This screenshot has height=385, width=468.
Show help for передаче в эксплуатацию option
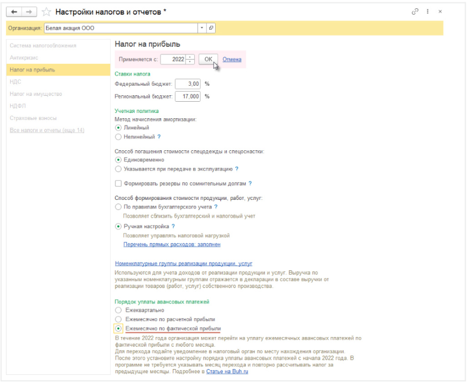tap(237, 169)
